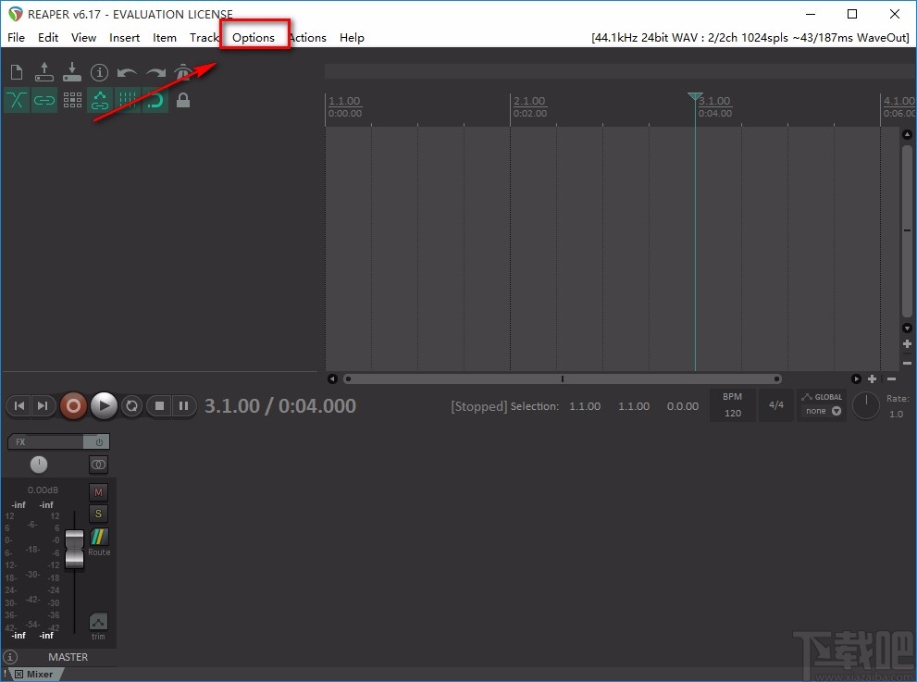Select the Mixer docker tab
This screenshot has height=682, width=917.
coord(39,675)
